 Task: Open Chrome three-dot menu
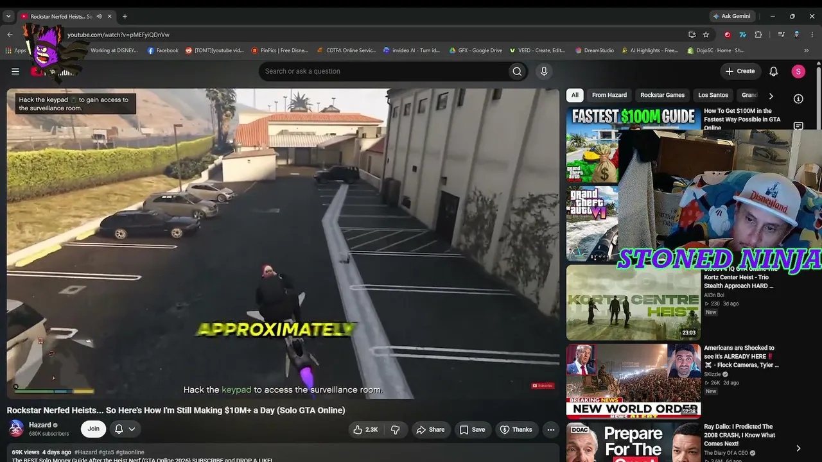812,35
